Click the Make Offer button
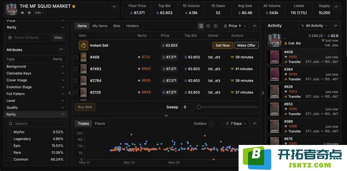Viewport: 347px width, 171px height. click(x=246, y=46)
